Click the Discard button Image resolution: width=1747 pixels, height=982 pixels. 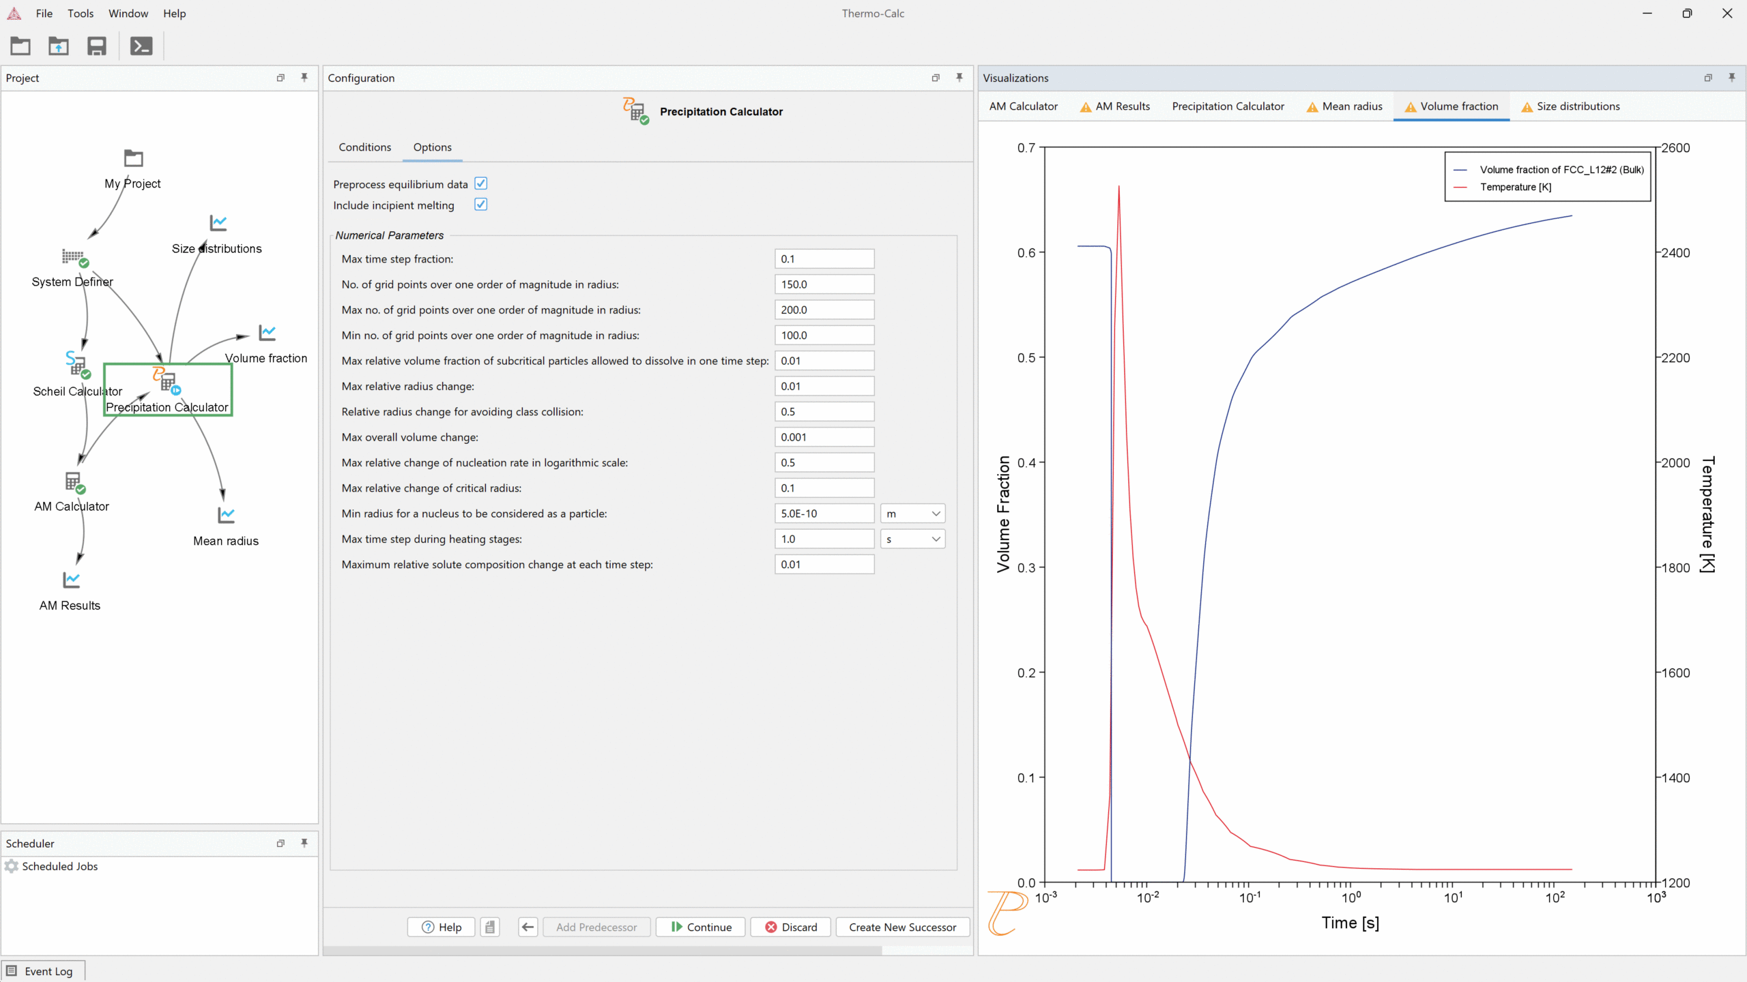790,927
